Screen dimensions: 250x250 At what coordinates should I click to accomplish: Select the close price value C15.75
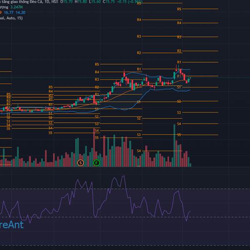coord(109,2)
